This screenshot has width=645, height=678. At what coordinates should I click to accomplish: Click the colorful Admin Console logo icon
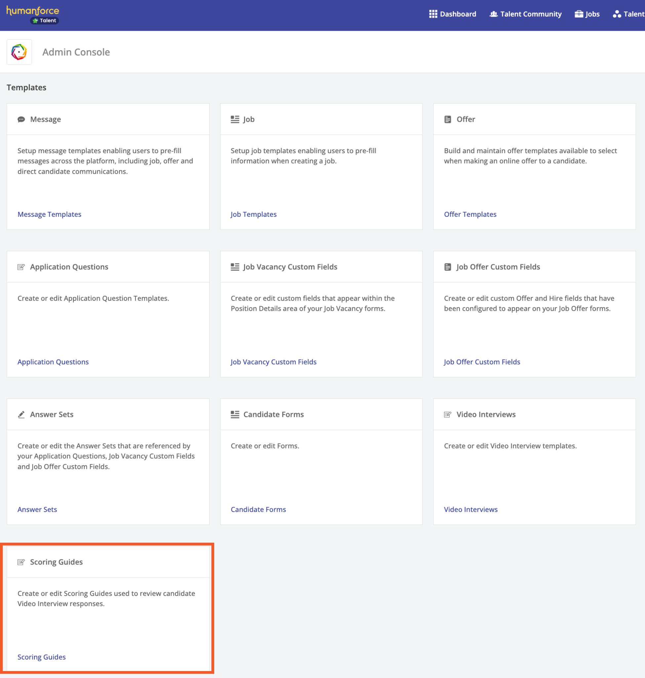click(x=19, y=52)
